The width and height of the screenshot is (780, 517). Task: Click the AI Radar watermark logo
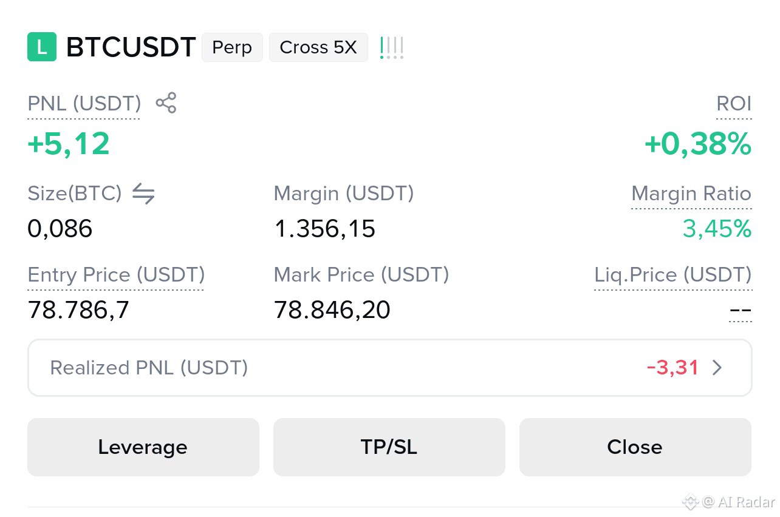tap(729, 502)
